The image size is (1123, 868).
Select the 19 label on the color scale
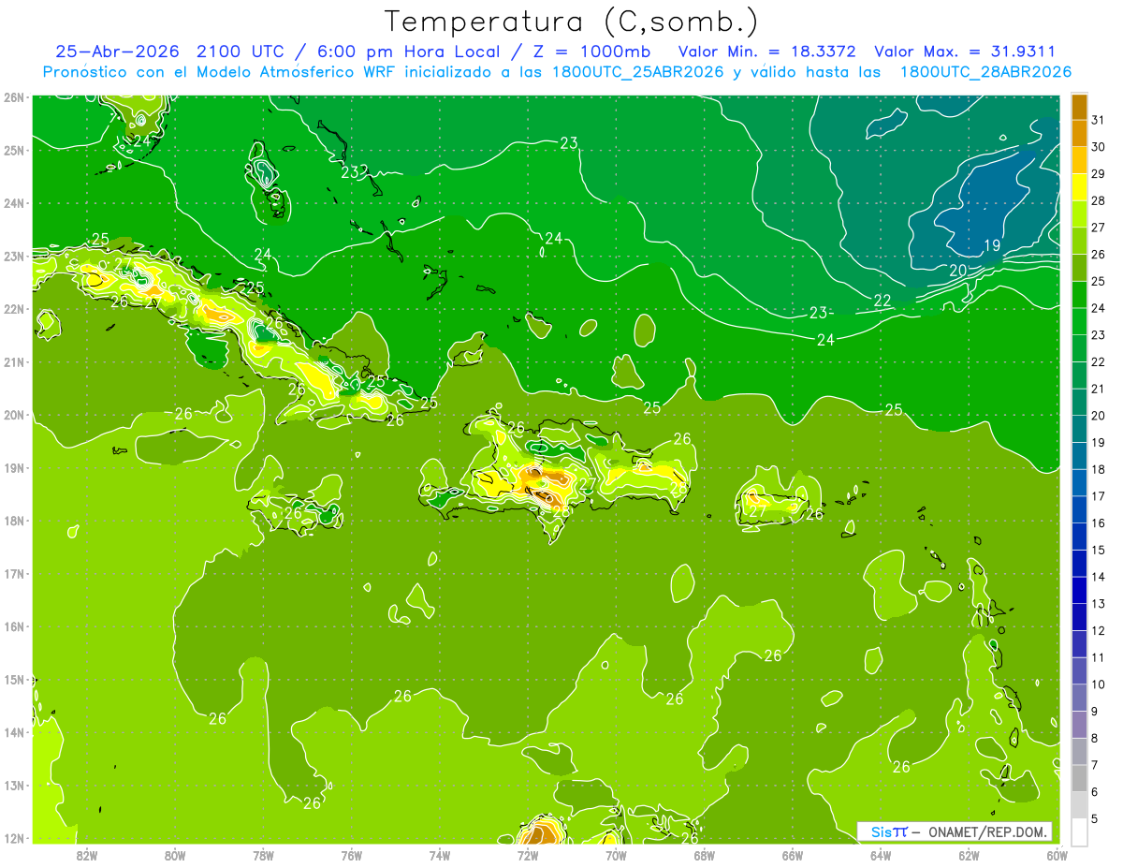1098,442
